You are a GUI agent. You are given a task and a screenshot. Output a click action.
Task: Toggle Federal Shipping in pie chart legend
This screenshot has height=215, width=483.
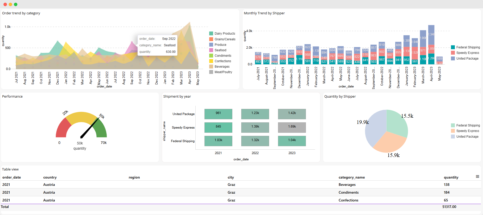click(466, 125)
